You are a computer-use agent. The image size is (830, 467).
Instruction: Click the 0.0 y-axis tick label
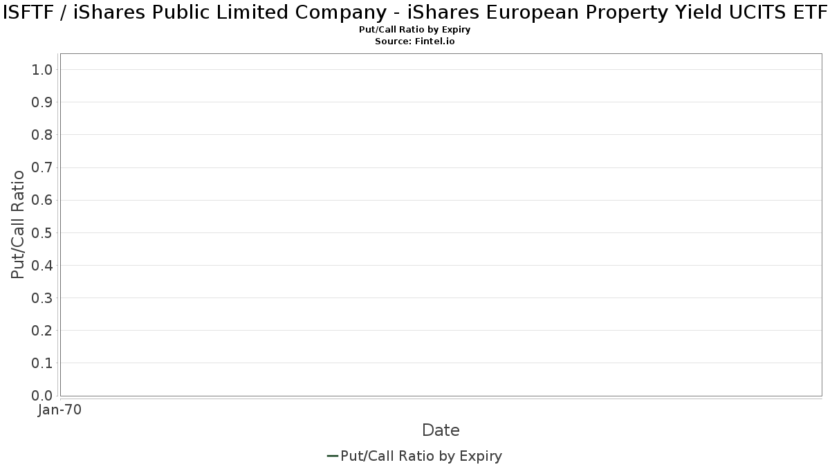tap(43, 396)
